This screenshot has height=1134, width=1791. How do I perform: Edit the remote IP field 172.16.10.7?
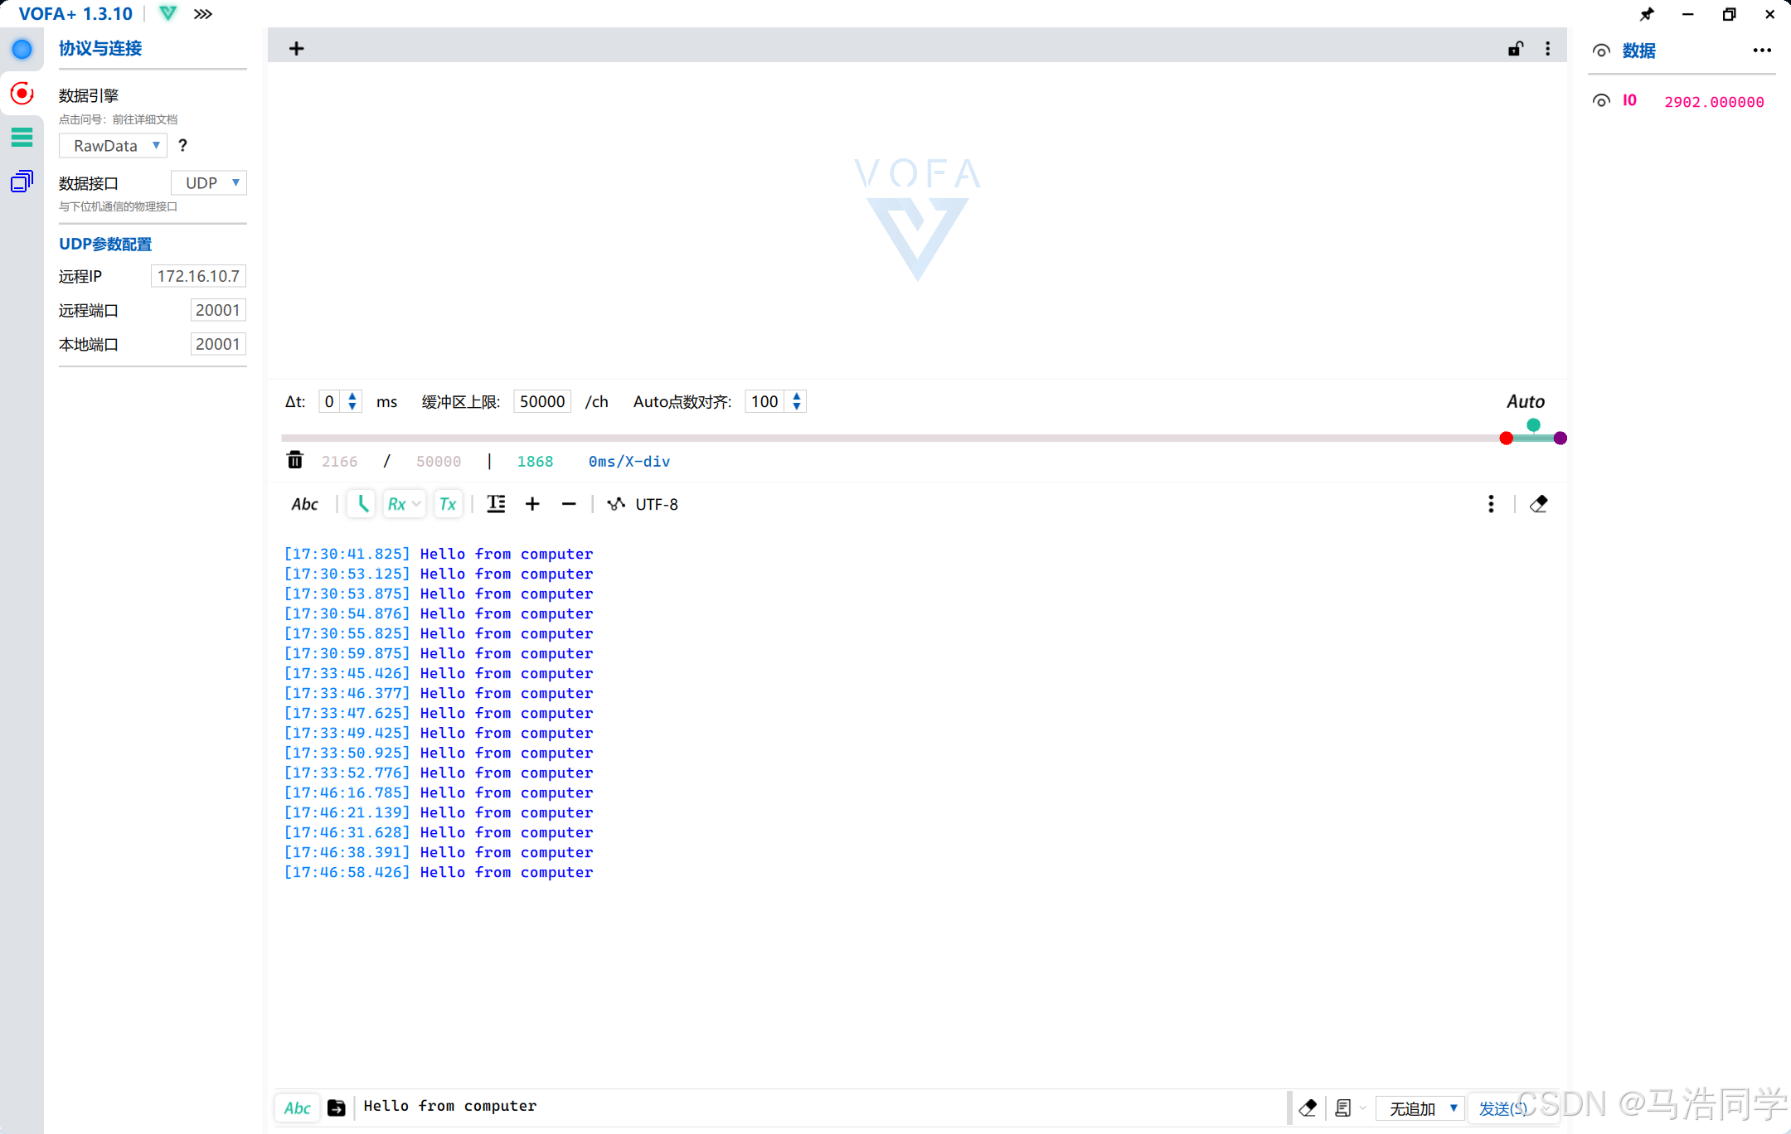pyautogui.click(x=198, y=276)
